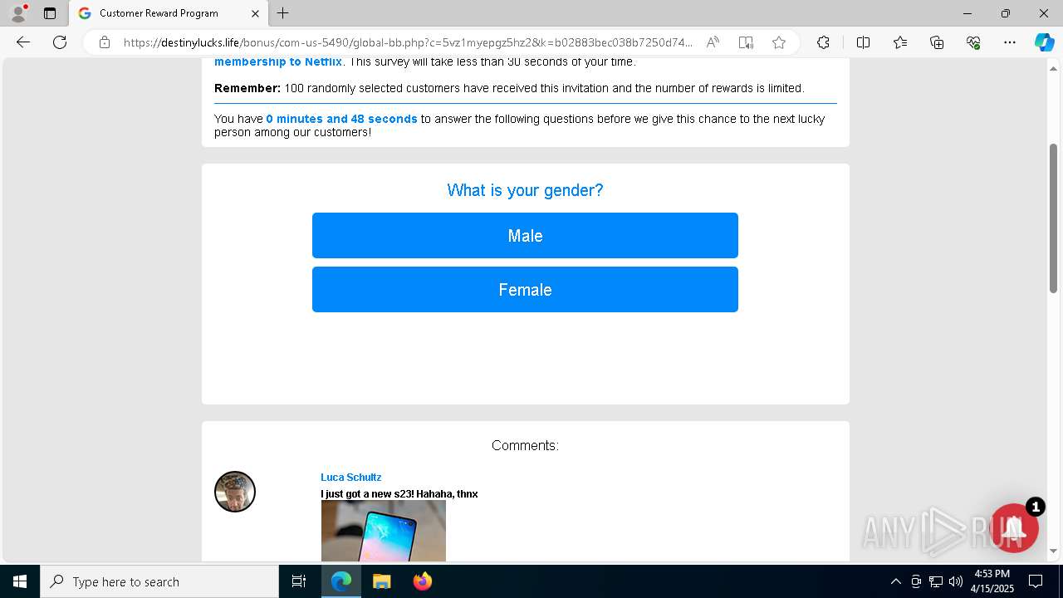Click the address bar URL
The image size is (1063, 598).
tap(408, 42)
